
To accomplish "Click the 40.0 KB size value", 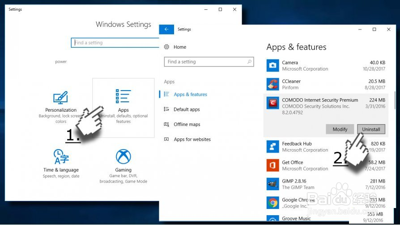I will click(377, 62).
